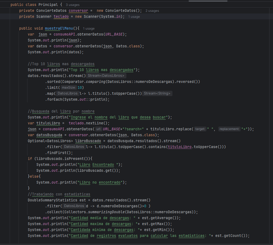273x245 pixels.
Task: Click the 'DatosLibros' hint in the map call
Action: click(67, 93)
